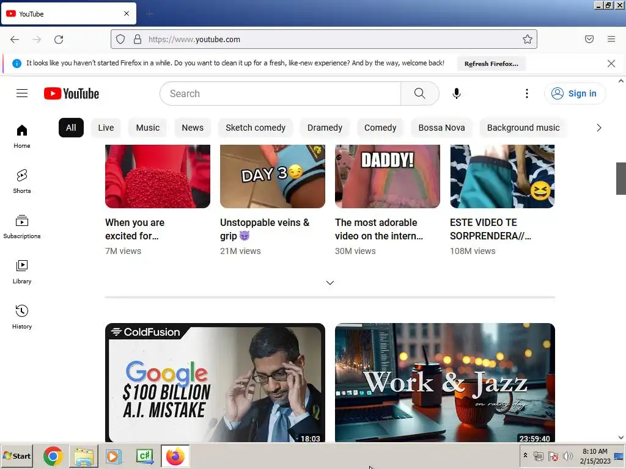Click Show desktop button in tray
Viewport: 626px width, 469px height.
[619, 456]
